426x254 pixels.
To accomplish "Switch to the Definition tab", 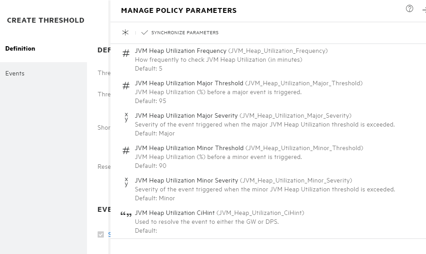I will (20, 48).
